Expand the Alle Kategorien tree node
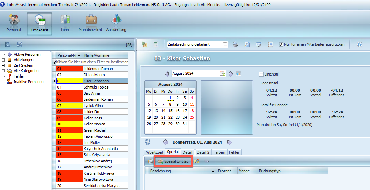This screenshot has height=190, width=370. pos(3,71)
